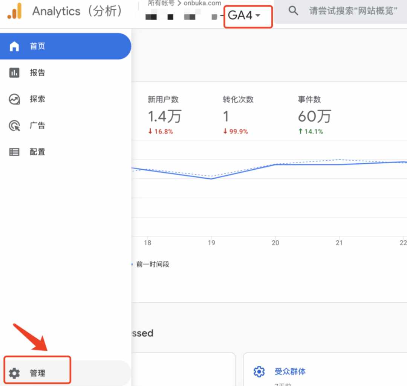407x386 pixels.
Task: Click the Analytics（分析）title text
Action: (77, 11)
